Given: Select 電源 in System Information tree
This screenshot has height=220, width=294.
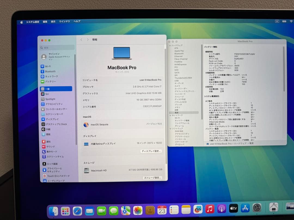Looking at the screenshot, I should [x=183, y=113].
